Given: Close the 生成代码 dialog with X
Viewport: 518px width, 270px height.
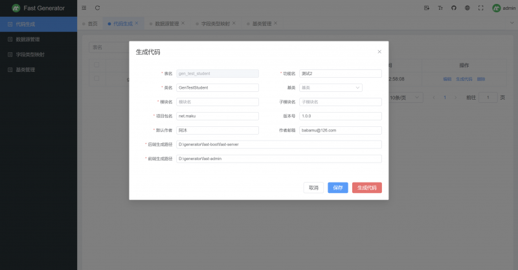Looking at the screenshot, I should point(379,52).
